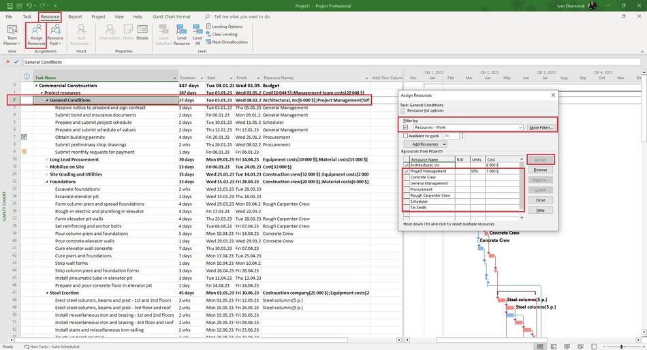This screenshot has height=350, width=647.
Task: Cancel the entry with the red X
Action: pos(8,62)
